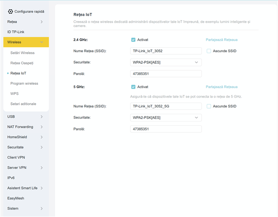Image resolution: width=278 pixels, height=217 pixels.
Task: Open 5 GHz Securitate dropdown
Action: click(166, 118)
